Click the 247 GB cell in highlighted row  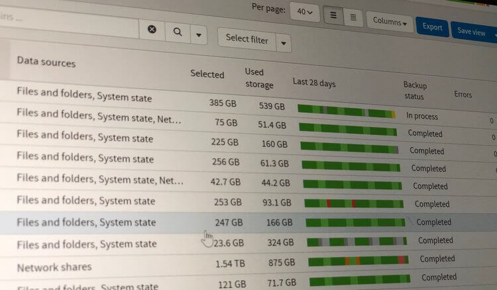pos(229,222)
